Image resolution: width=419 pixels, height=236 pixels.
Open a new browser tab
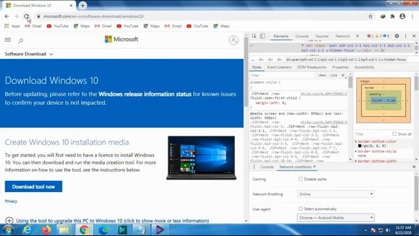click(x=82, y=5)
